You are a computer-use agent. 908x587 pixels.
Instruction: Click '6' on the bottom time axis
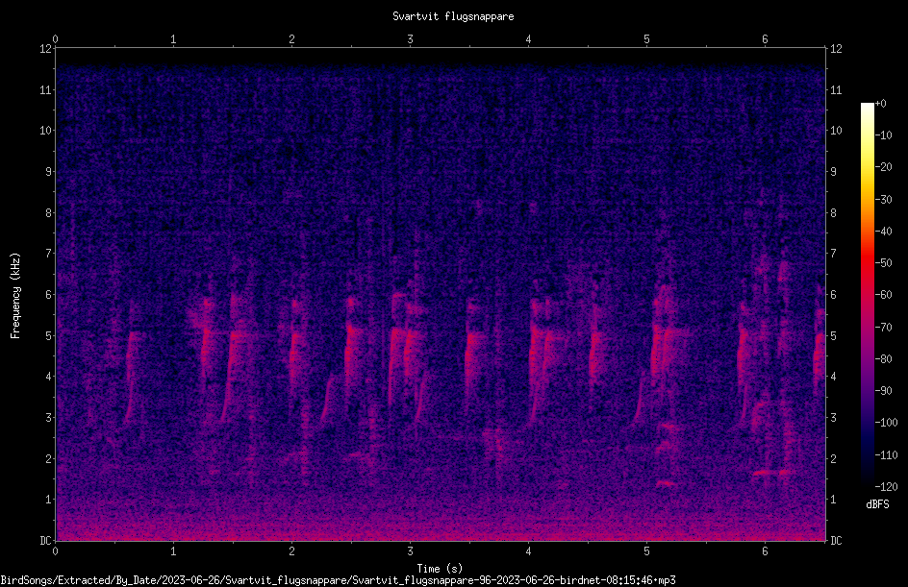click(765, 551)
